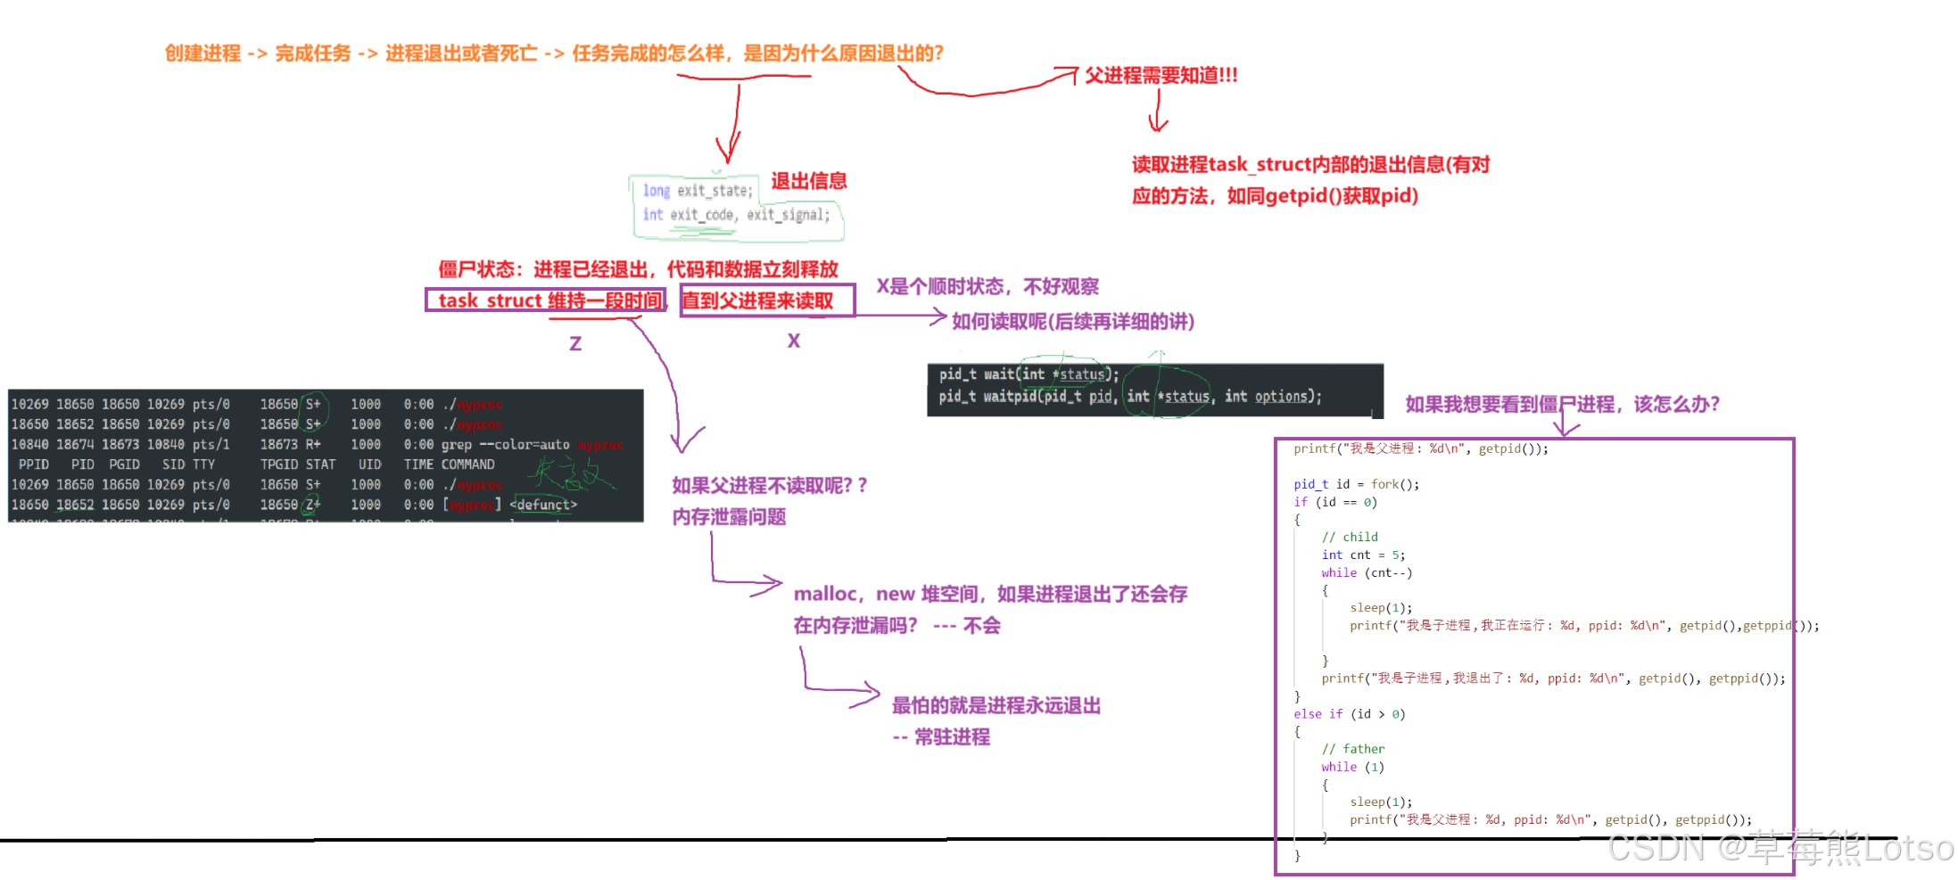Select the wait() function declaration

pyautogui.click(x=1028, y=374)
